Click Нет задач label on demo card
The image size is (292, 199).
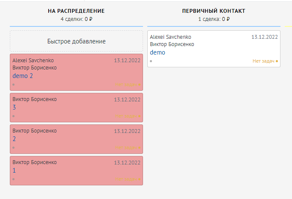click(x=263, y=61)
